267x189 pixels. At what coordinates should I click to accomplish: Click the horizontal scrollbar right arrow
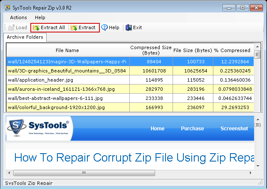point(250,173)
